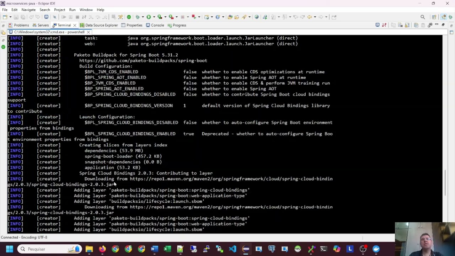Open Firefox from the taskbar
The image size is (455, 256).
[102, 249]
